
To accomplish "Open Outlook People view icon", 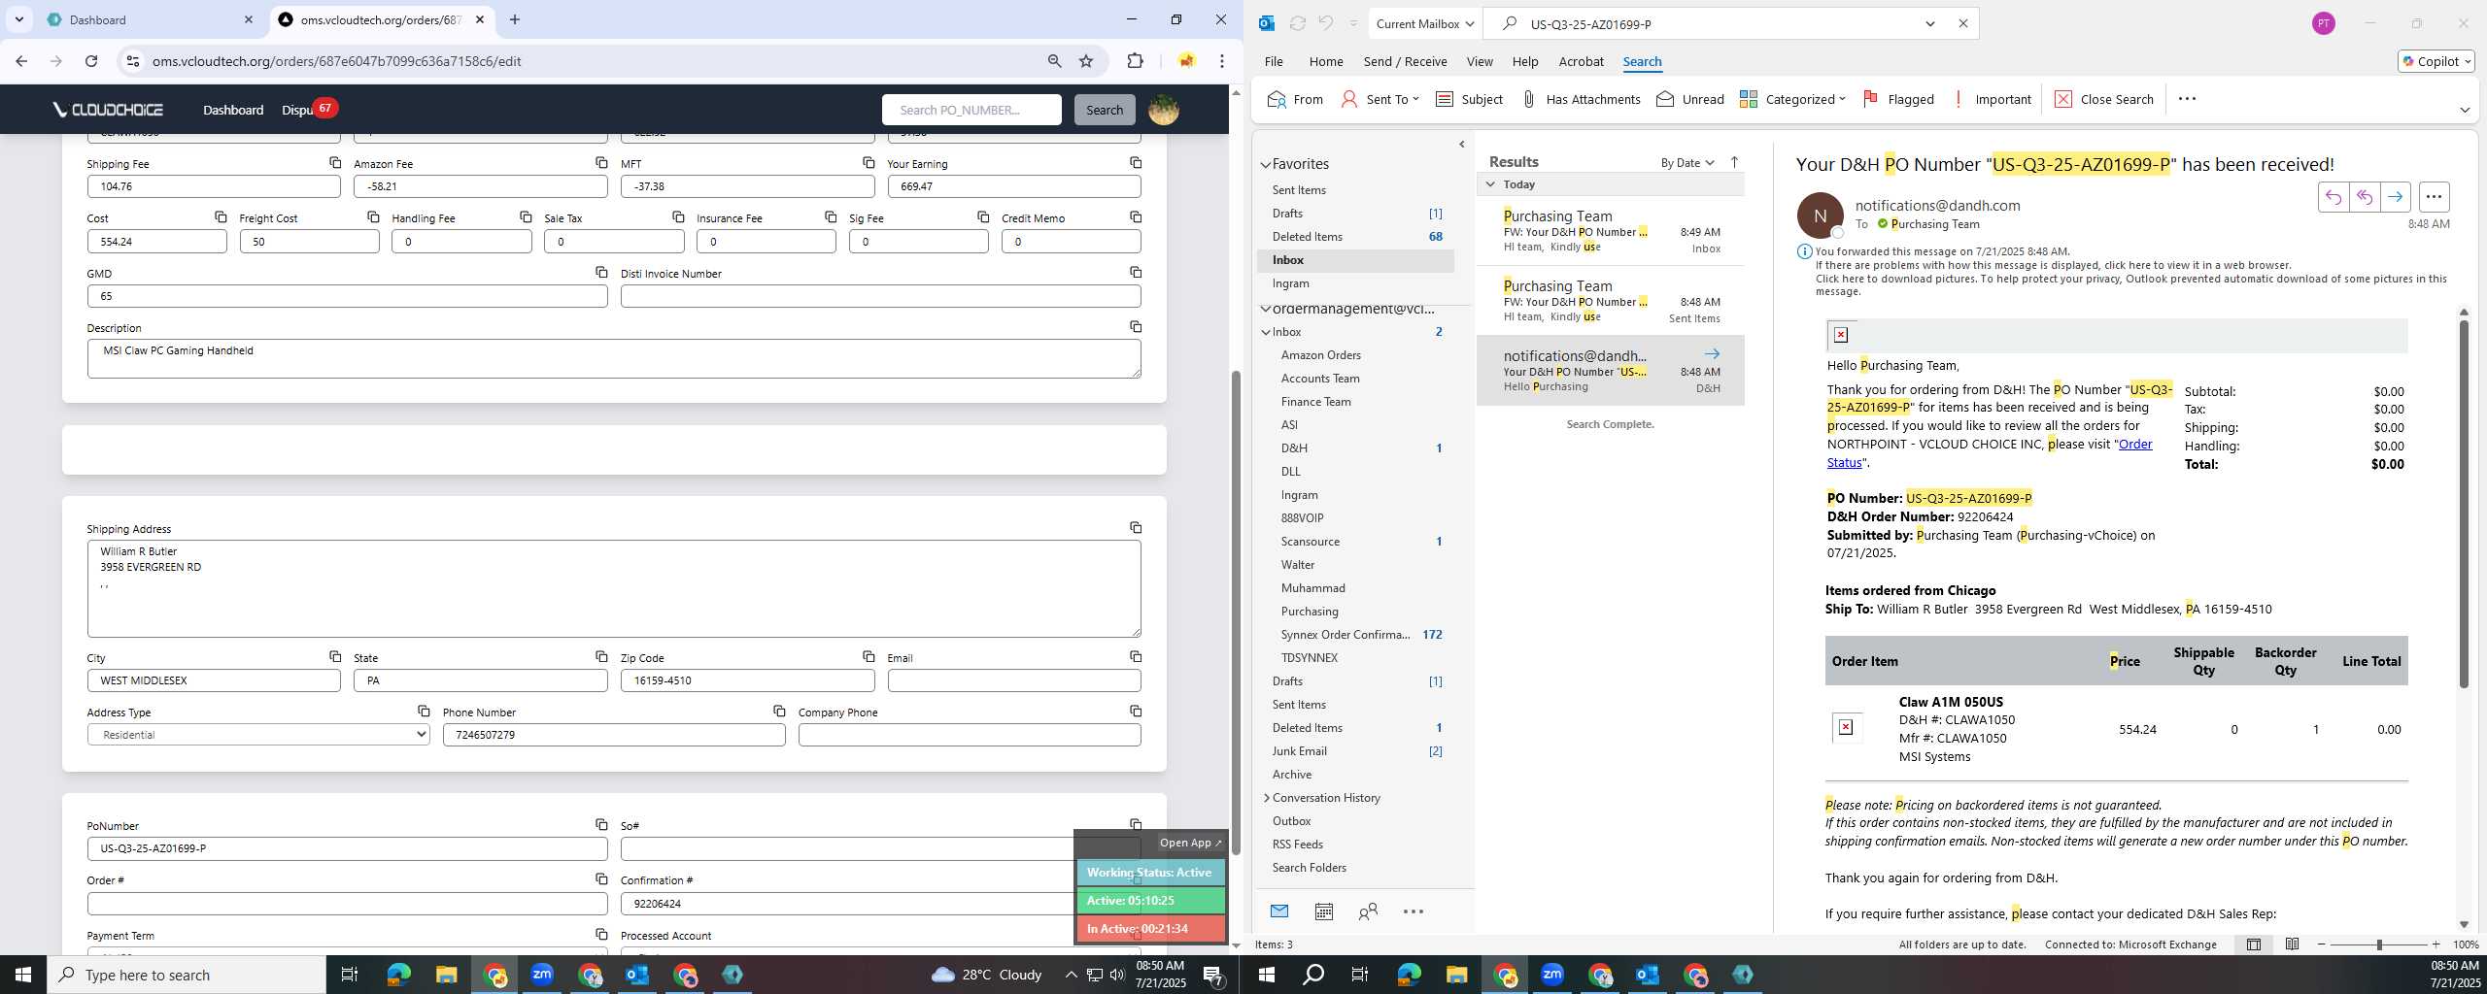I will 1368,911.
